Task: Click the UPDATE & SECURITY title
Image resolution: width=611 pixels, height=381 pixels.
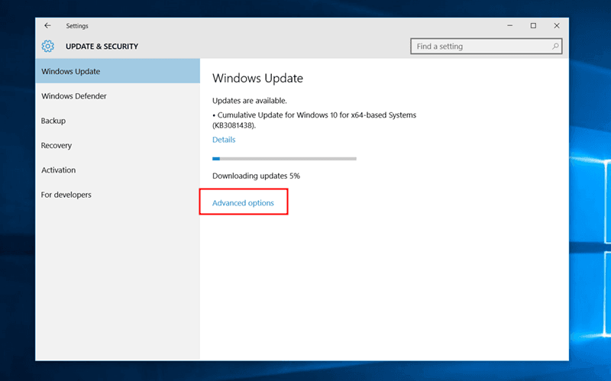Action: [102, 47]
